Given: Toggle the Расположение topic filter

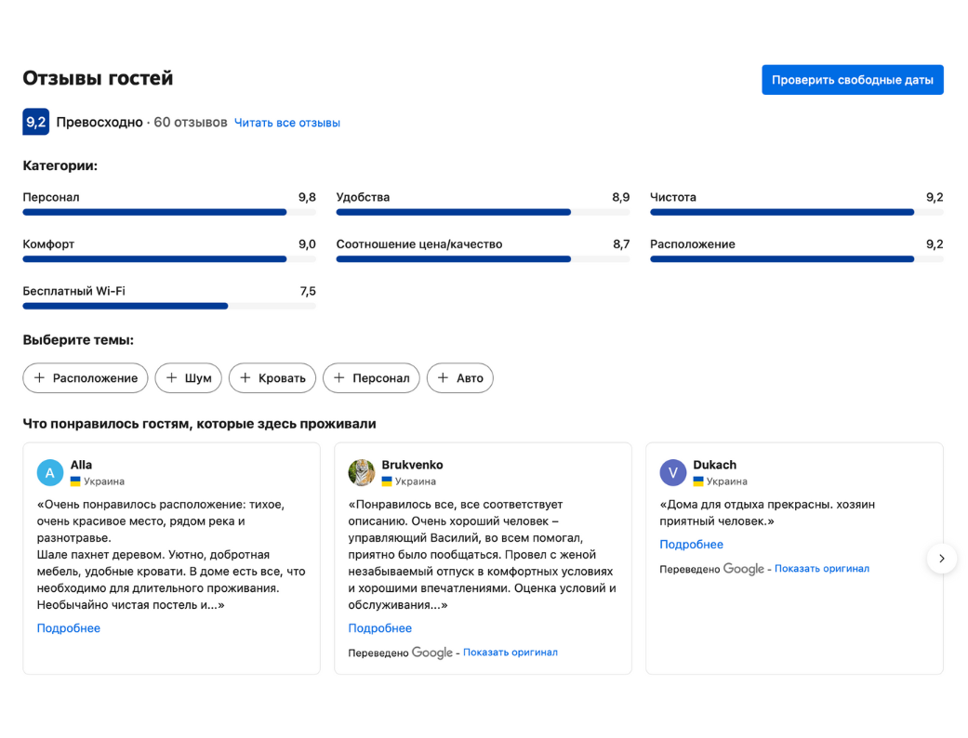Looking at the screenshot, I should [86, 378].
